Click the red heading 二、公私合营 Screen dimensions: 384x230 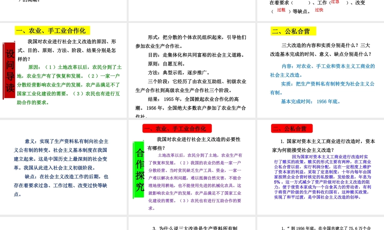(x=292, y=128)
